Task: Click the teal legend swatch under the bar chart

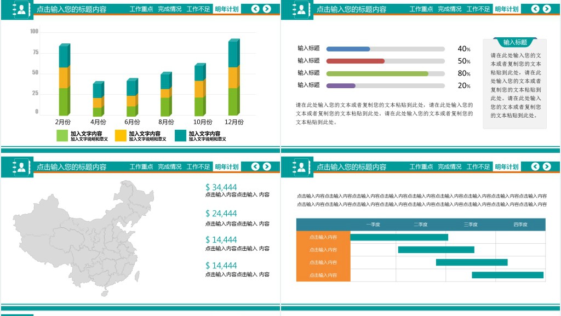Action: coord(181,135)
